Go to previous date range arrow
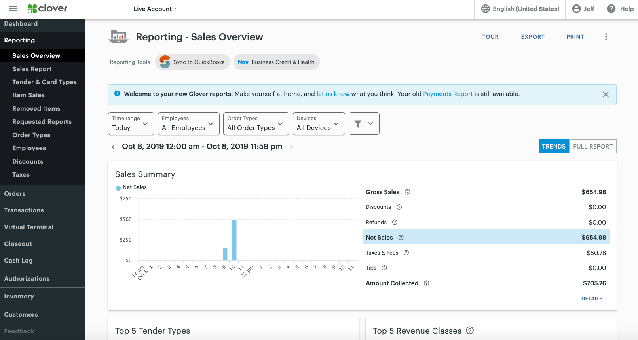The width and height of the screenshot is (638, 340). (x=113, y=147)
